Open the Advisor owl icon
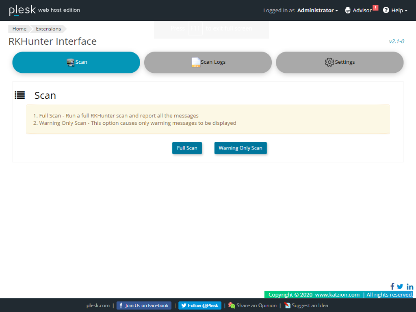This screenshot has width=416, height=312. tap(348, 10)
